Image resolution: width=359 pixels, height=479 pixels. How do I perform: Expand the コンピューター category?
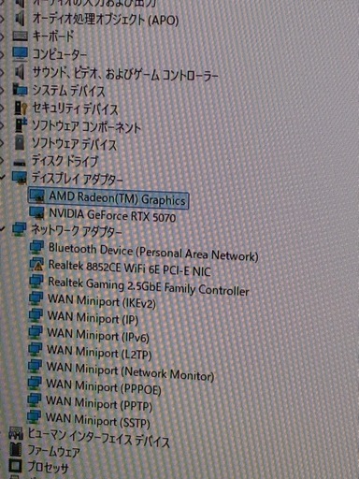pos(2,54)
